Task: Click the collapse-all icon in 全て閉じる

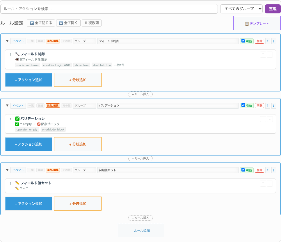Action: tap(32, 23)
